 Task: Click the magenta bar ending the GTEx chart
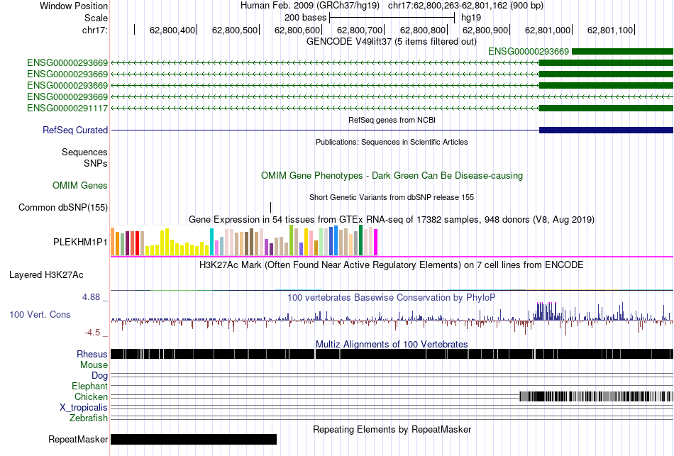(x=376, y=243)
